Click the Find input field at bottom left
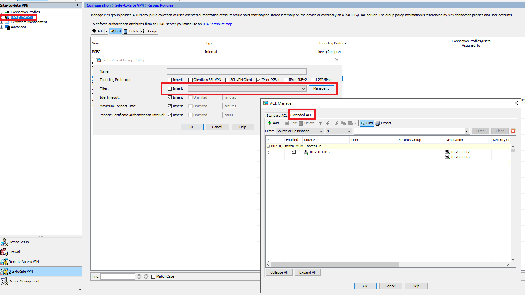The width and height of the screenshot is (525, 295). click(117, 276)
